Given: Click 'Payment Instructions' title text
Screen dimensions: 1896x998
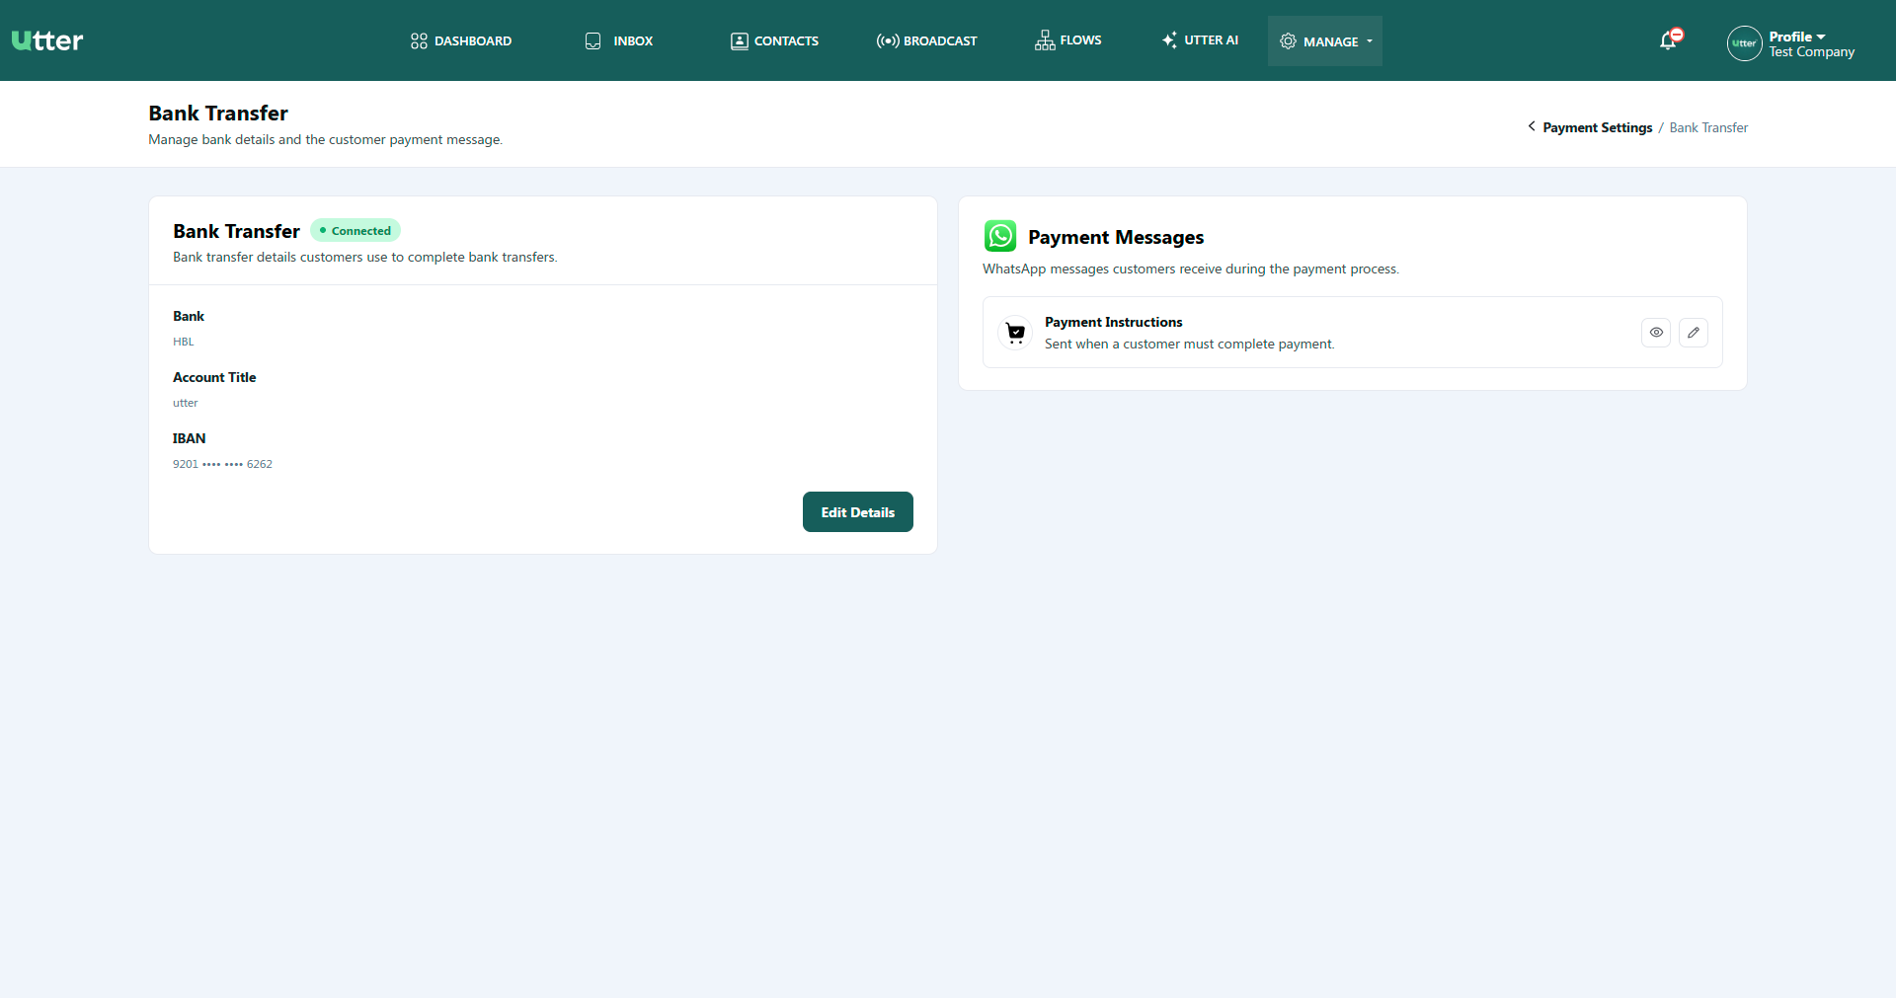Looking at the screenshot, I should (1113, 322).
